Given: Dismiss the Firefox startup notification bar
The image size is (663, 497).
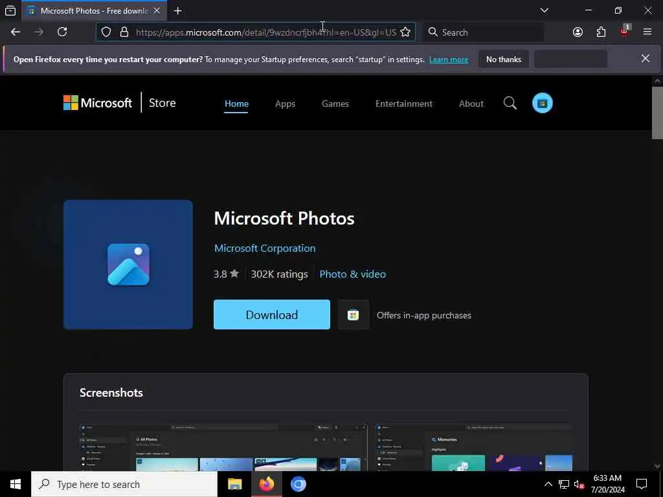Looking at the screenshot, I should [x=645, y=59].
